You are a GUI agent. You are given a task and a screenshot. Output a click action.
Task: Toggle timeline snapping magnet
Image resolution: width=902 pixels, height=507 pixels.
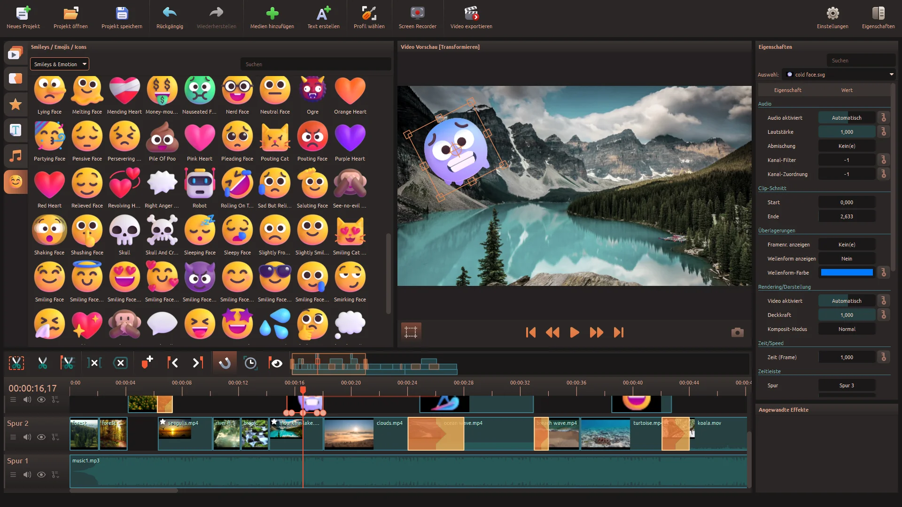point(225,362)
